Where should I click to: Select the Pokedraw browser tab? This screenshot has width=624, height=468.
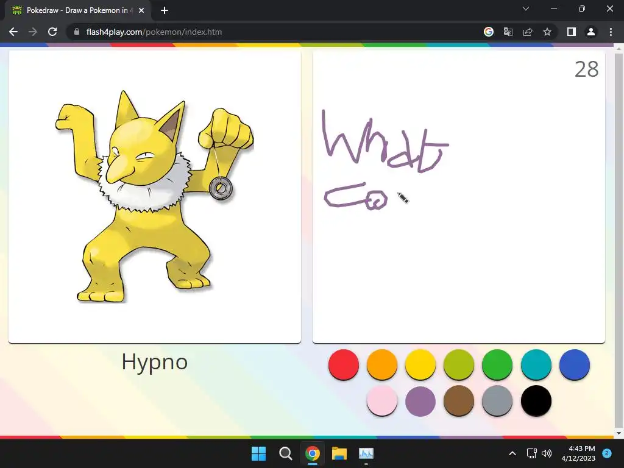78,10
